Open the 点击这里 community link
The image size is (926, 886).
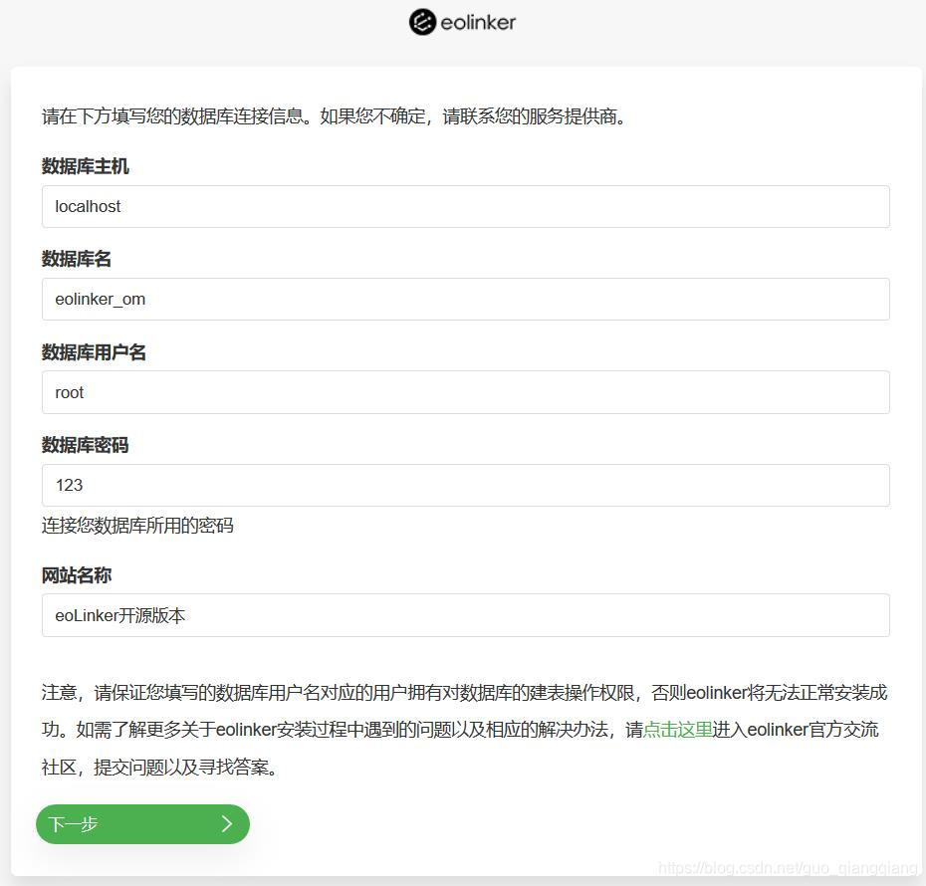point(677,730)
